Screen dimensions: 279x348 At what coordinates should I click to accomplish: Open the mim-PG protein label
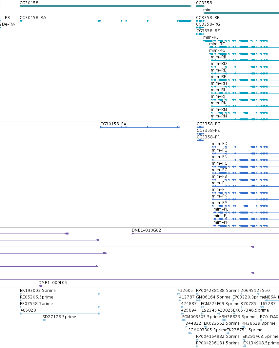pyautogui.click(x=220, y=170)
